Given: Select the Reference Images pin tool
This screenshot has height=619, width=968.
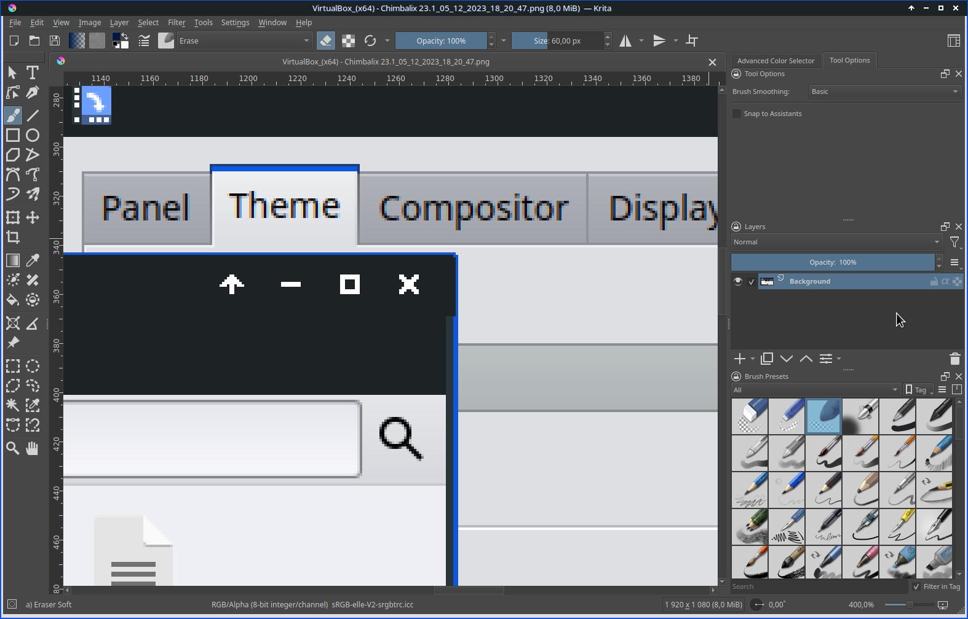Looking at the screenshot, I should [x=13, y=343].
